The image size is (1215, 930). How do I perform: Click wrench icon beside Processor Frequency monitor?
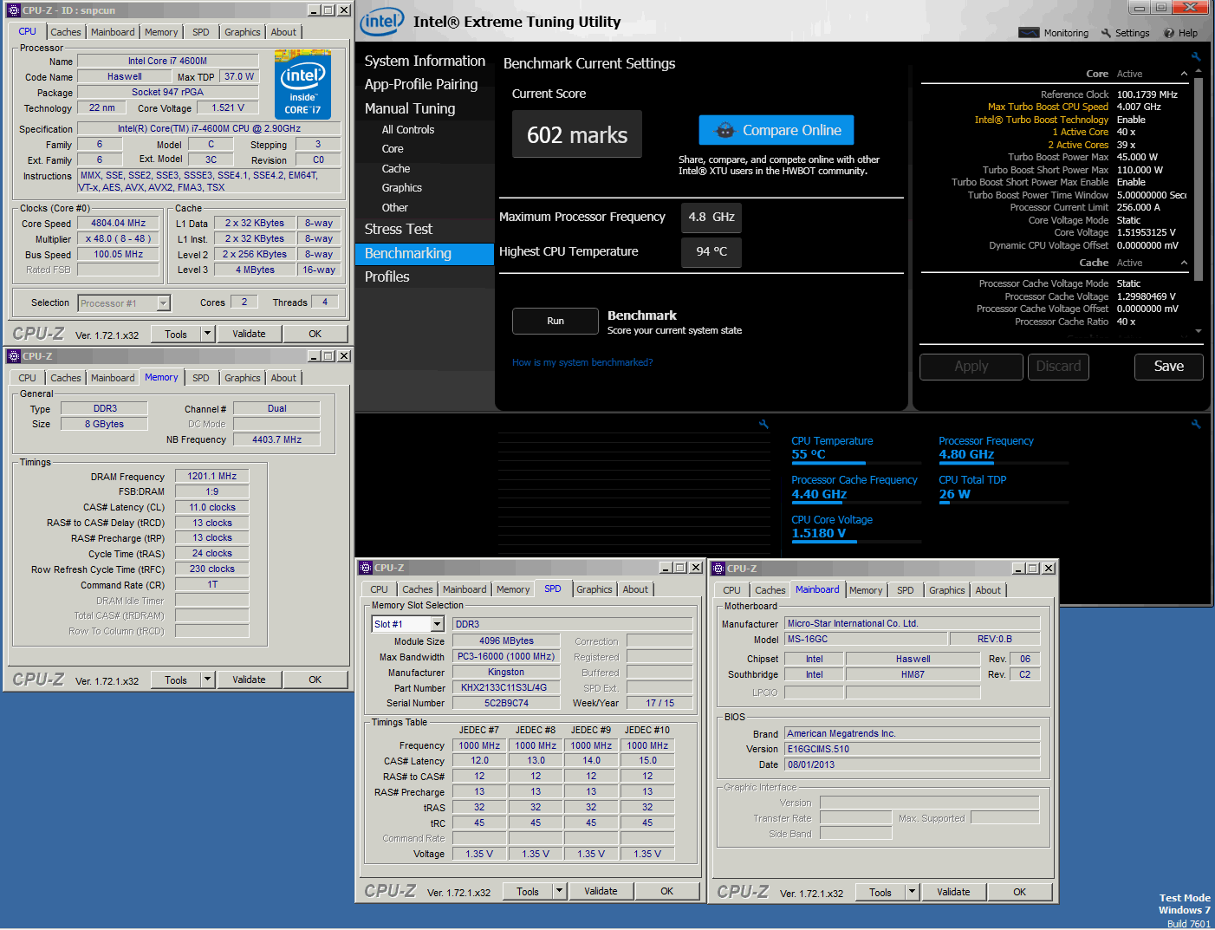(x=1196, y=424)
